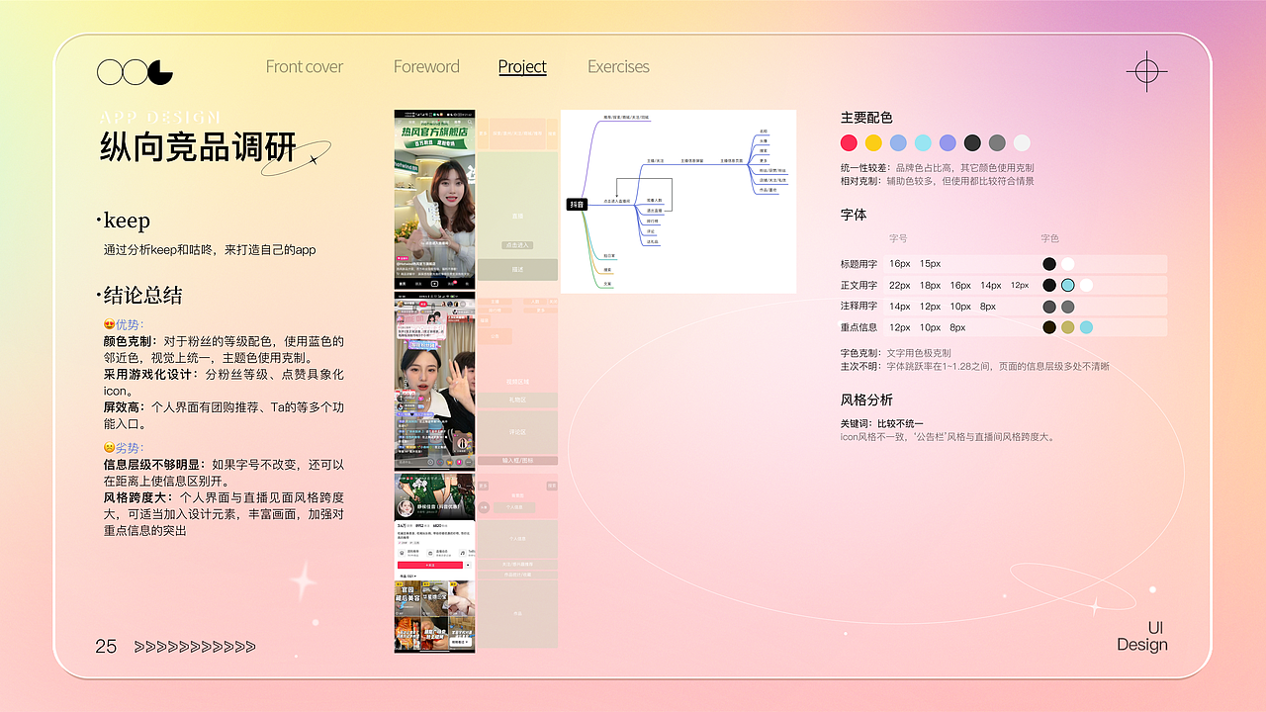Image resolution: width=1266 pixels, height=712 pixels.
Task: Click the 主要配色 heading
Action: click(x=866, y=117)
